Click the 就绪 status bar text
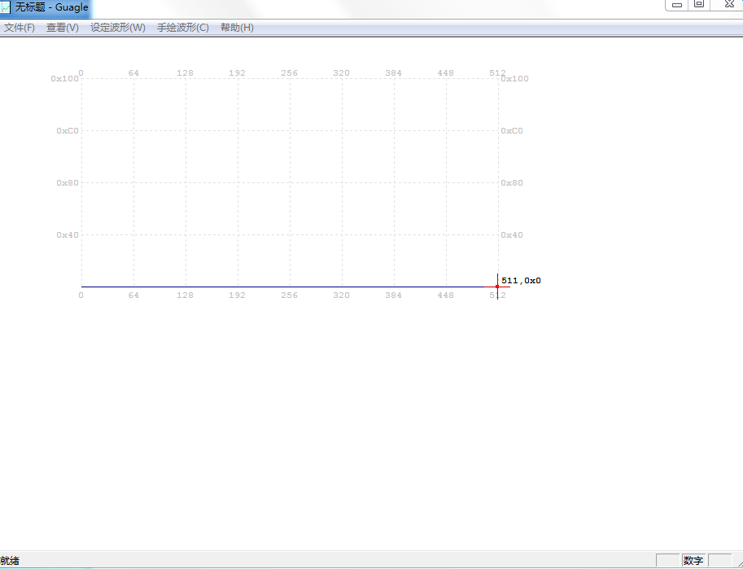The height and width of the screenshot is (569, 743). (10, 561)
